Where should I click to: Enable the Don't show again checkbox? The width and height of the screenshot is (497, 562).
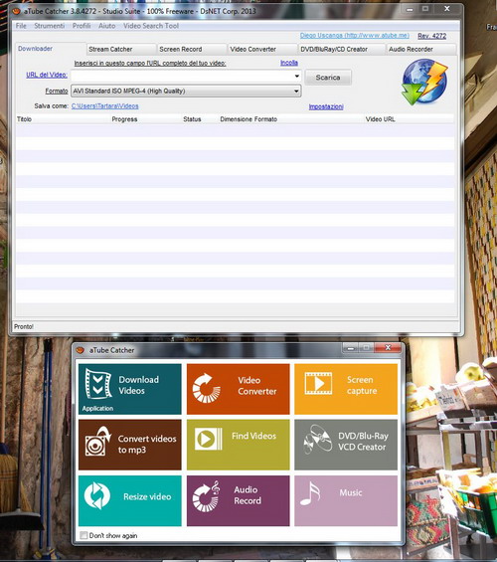83,535
